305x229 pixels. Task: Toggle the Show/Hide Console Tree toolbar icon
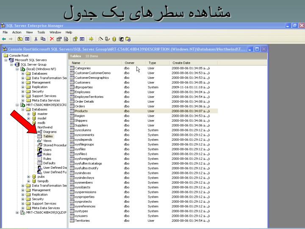tap(27, 39)
